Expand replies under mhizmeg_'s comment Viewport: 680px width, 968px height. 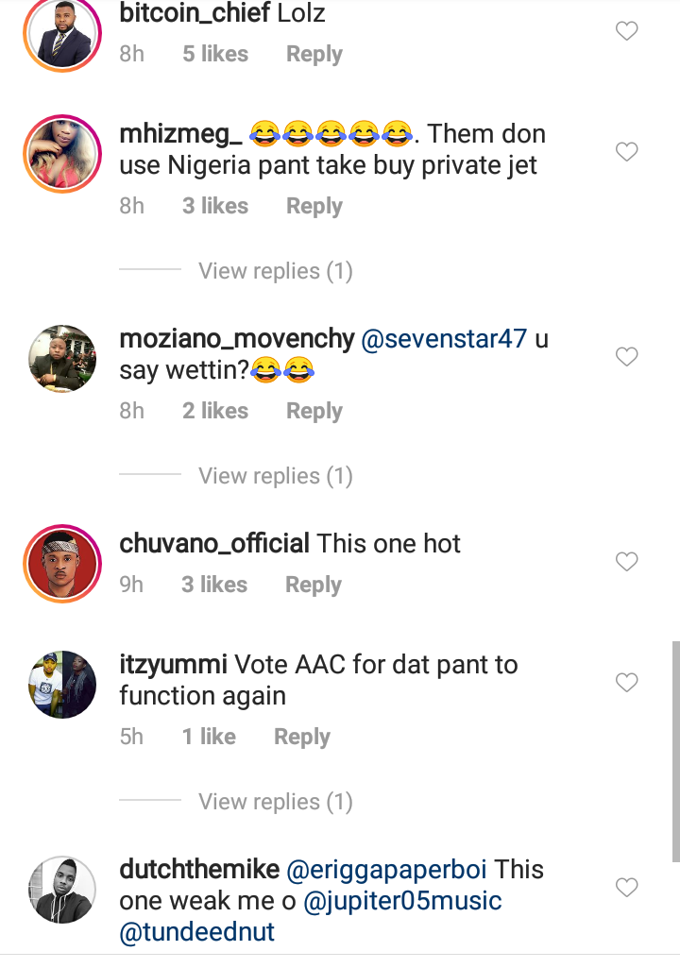point(275,272)
